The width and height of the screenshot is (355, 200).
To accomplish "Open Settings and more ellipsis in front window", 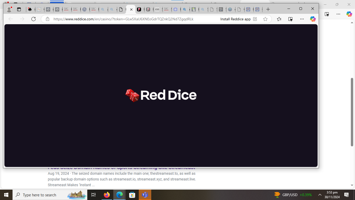I will 302,19.
